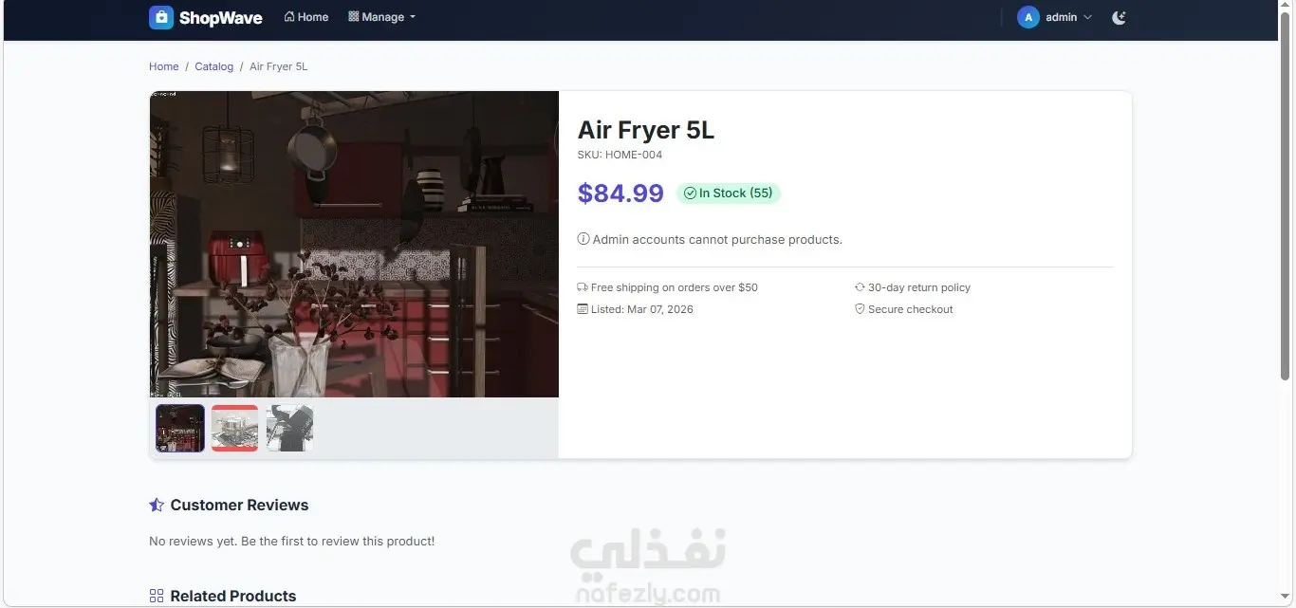
Task: Select the third grayscale product thumbnail
Action: coord(289,428)
